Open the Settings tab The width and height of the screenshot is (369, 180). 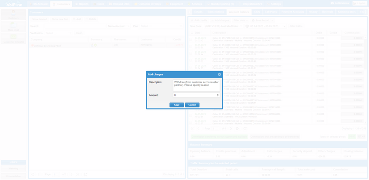point(274,4)
